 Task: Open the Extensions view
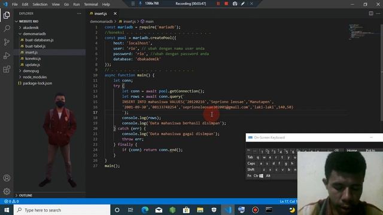[7, 69]
